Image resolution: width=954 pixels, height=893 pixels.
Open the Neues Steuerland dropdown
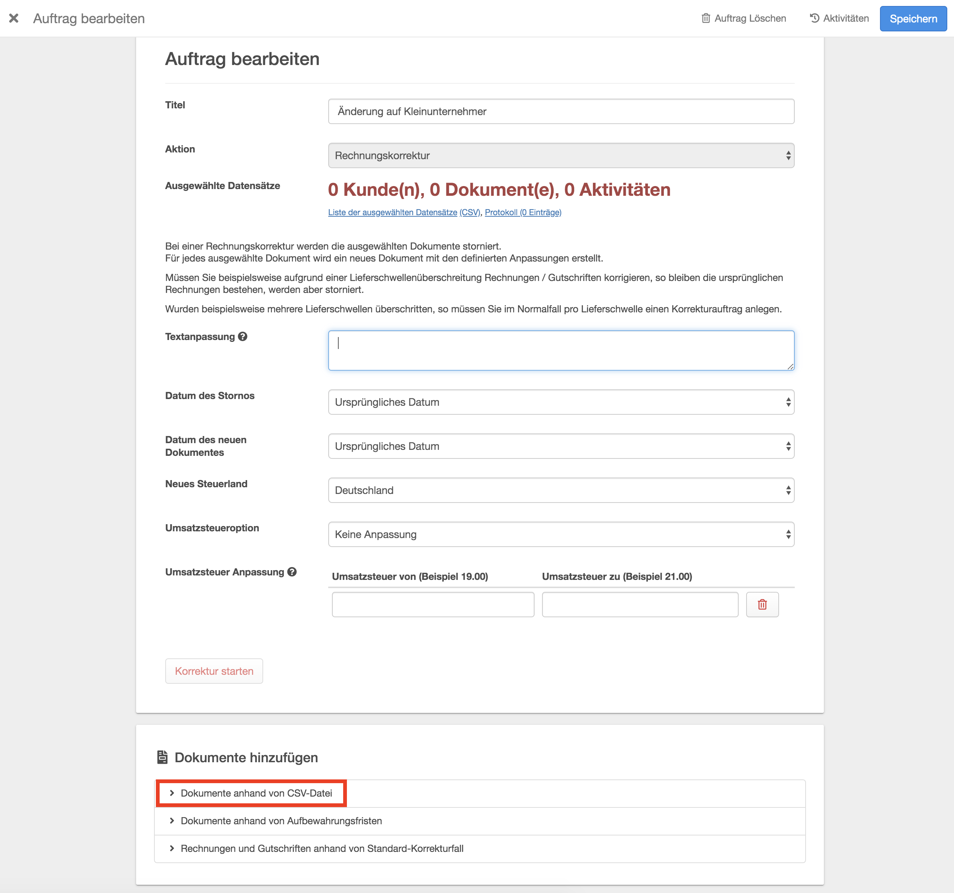(x=561, y=490)
